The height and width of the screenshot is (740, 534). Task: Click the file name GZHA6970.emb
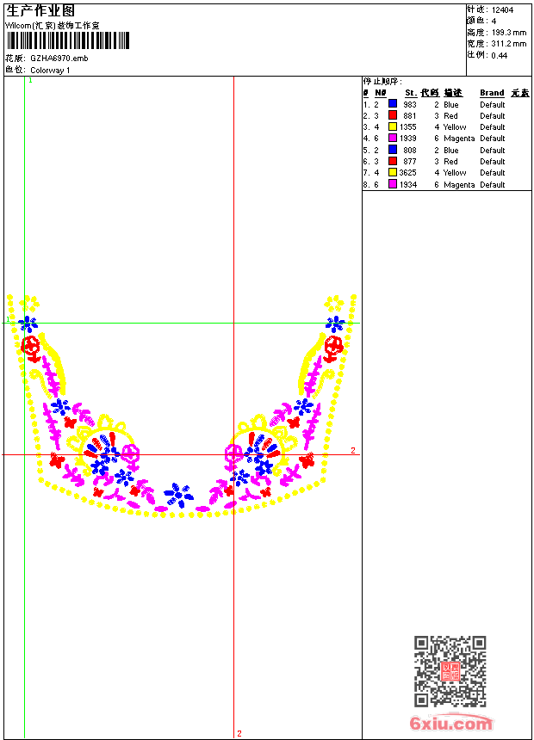click(59, 59)
